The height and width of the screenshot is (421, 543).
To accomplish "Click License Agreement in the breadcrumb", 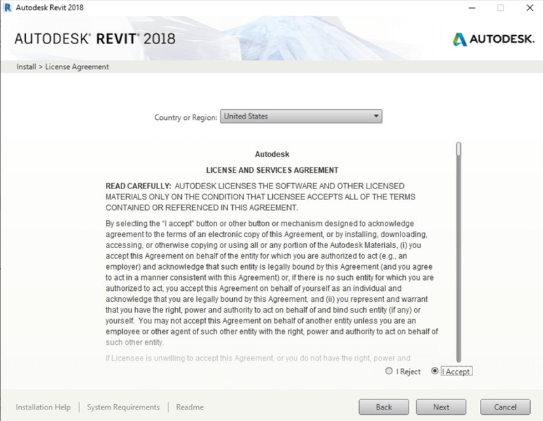I will point(77,67).
